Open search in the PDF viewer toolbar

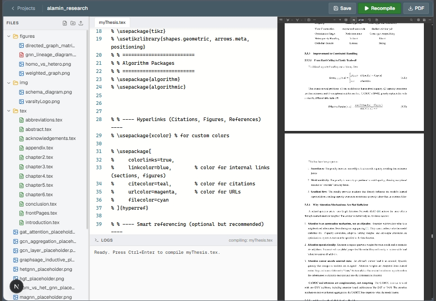click(411, 20)
